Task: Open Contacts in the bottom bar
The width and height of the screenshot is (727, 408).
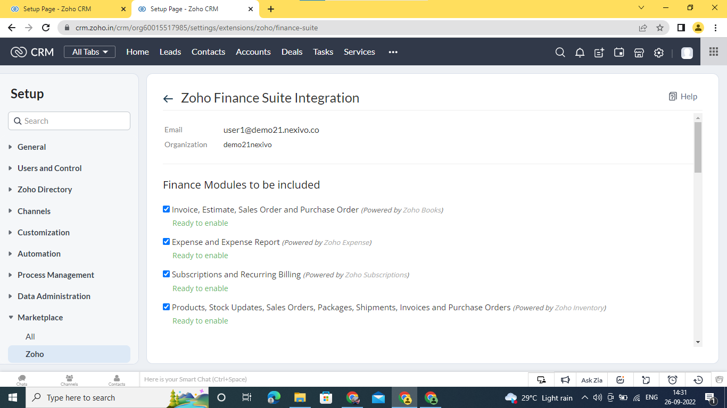Action: tap(117, 380)
